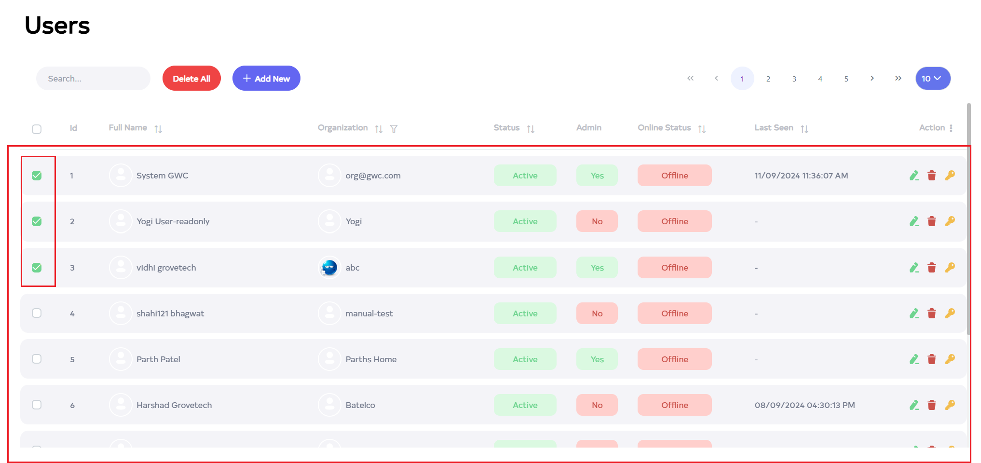Open the rows-per-page 10 dropdown
Image resolution: width=981 pixels, height=463 pixels.
(x=932, y=79)
